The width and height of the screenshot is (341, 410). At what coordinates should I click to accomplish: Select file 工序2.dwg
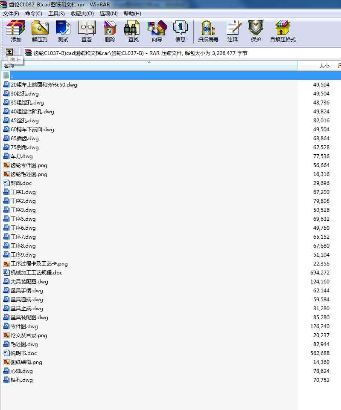click(x=23, y=201)
